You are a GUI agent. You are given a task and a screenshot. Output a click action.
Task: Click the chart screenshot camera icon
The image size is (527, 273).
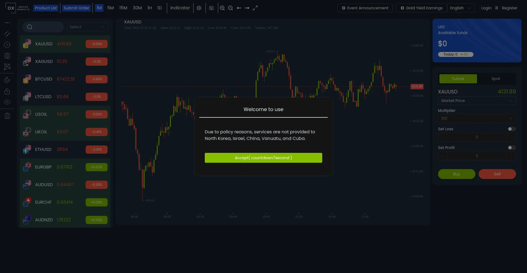(211, 8)
